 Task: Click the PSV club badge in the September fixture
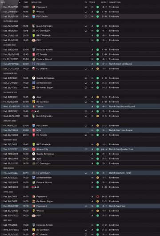[x=34, y=40]
